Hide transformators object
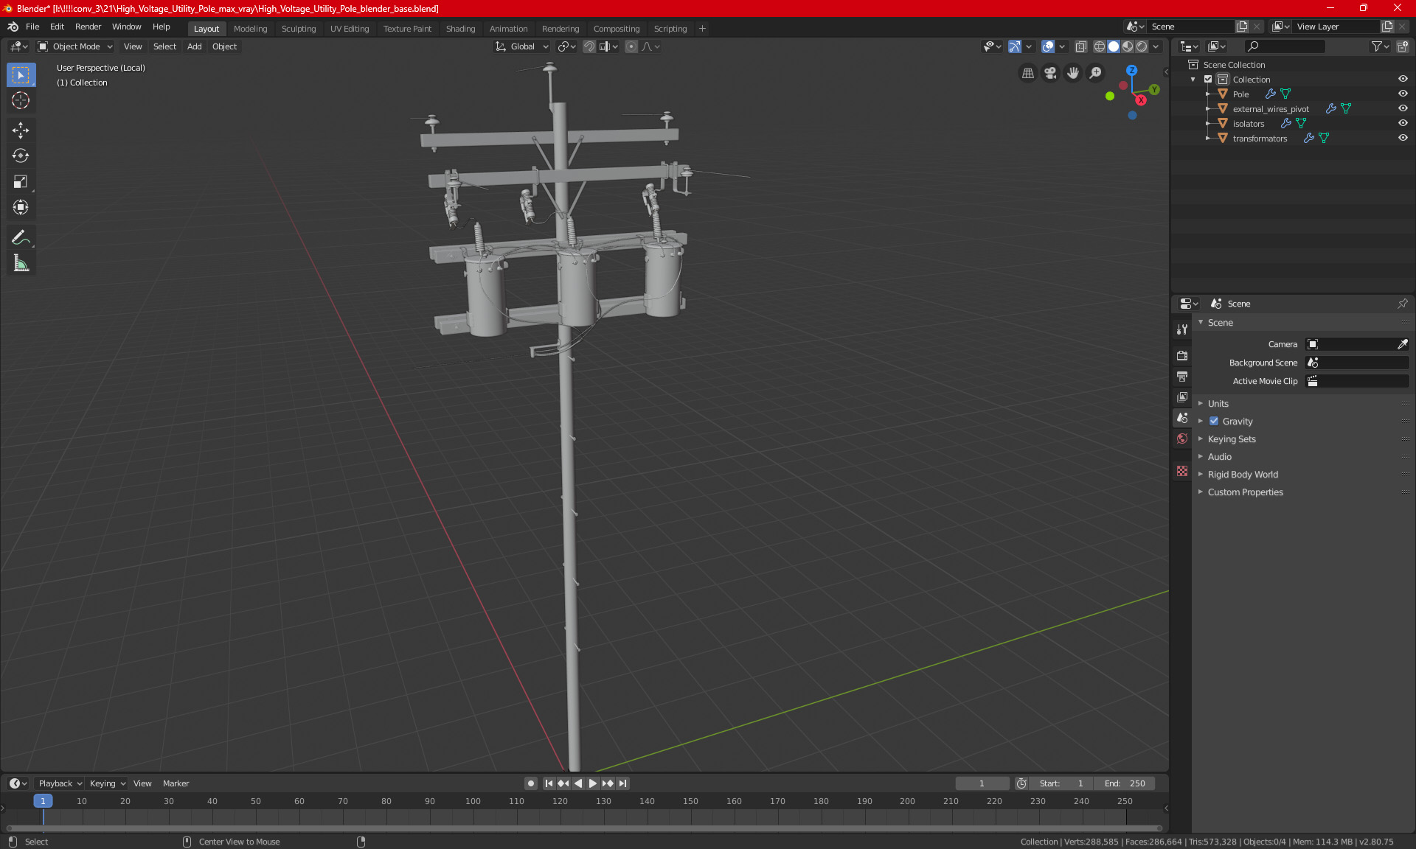The image size is (1416, 849). tap(1403, 138)
